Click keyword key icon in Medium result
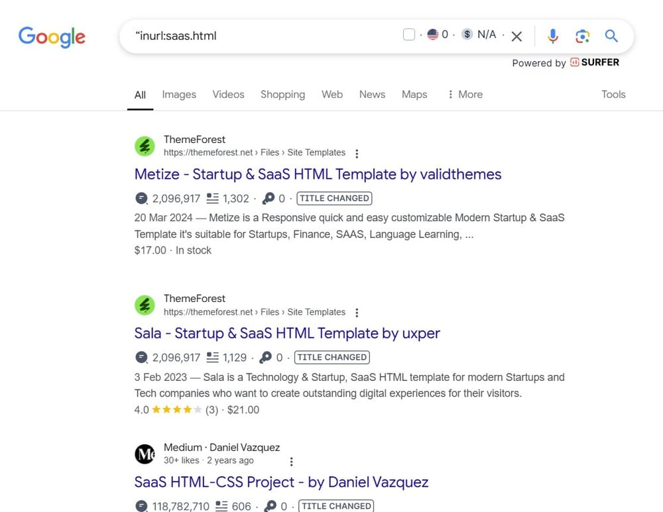 [271, 506]
